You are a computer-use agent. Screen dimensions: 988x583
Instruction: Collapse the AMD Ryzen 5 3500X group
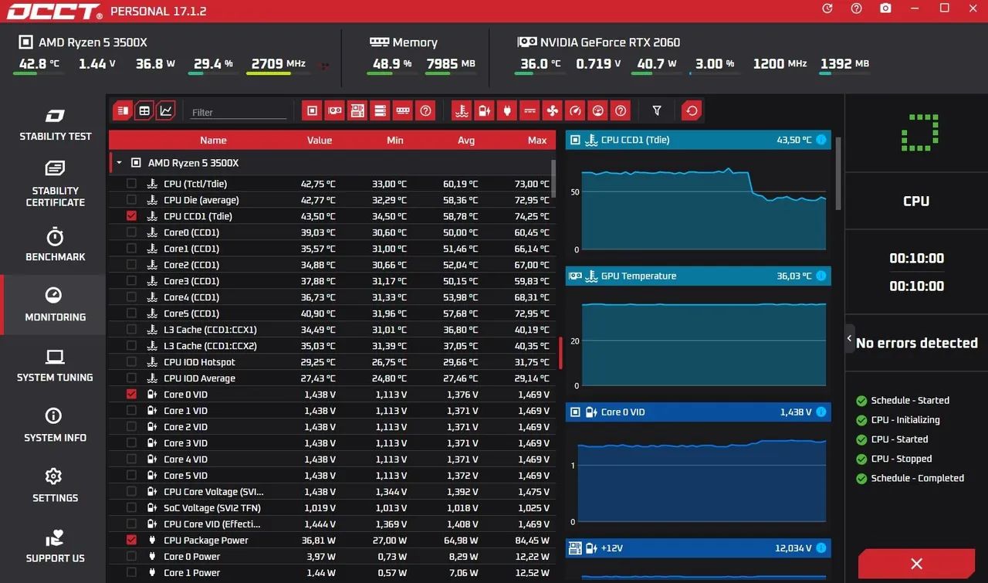point(119,163)
